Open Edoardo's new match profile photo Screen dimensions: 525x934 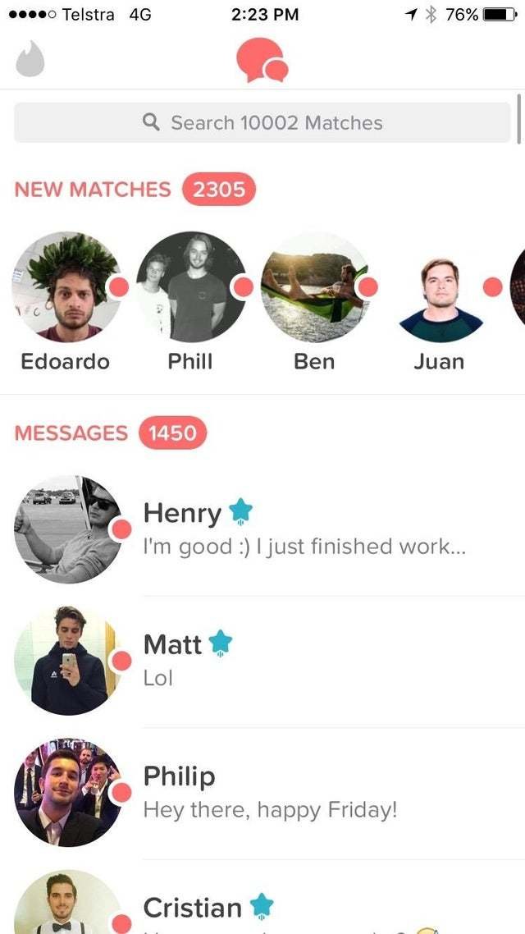coord(66,286)
